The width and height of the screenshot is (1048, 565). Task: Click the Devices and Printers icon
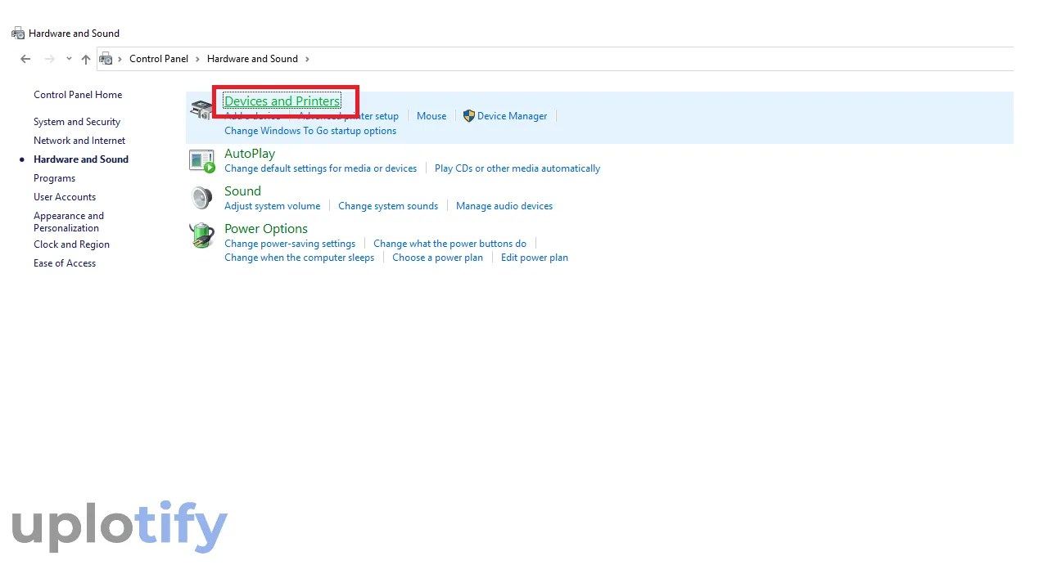pyautogui.click(x=201, y=109)
